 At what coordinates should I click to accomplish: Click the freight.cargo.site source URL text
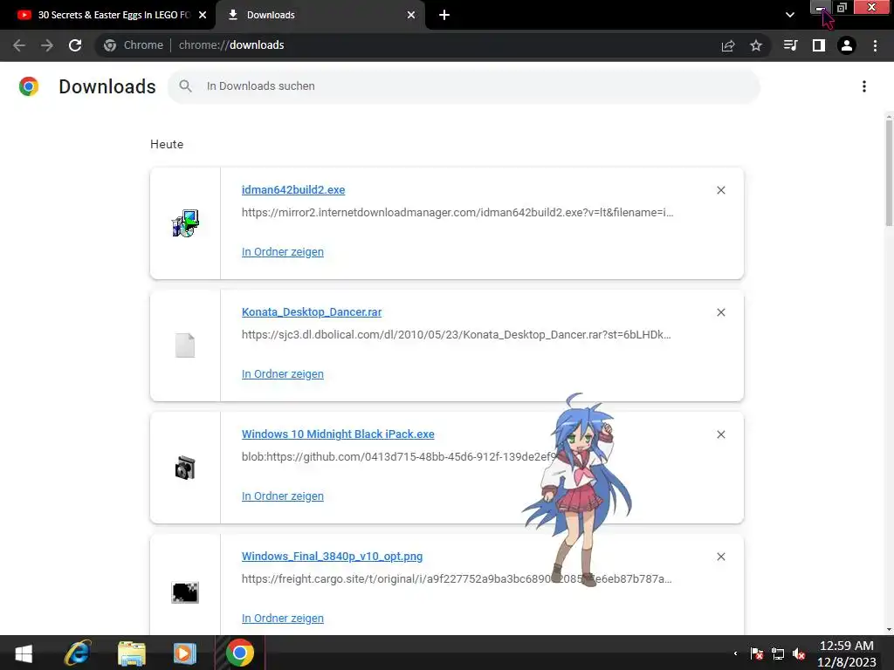tap(456, 579)
